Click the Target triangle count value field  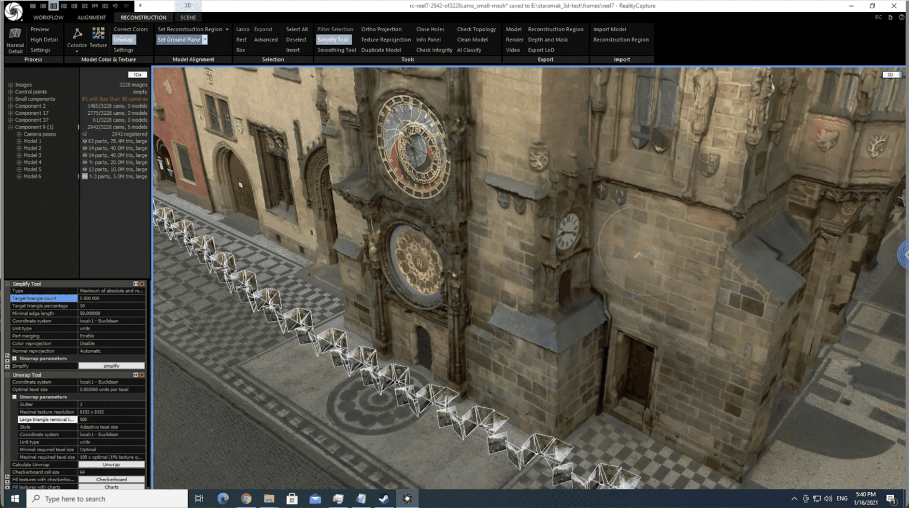point(112,298)
